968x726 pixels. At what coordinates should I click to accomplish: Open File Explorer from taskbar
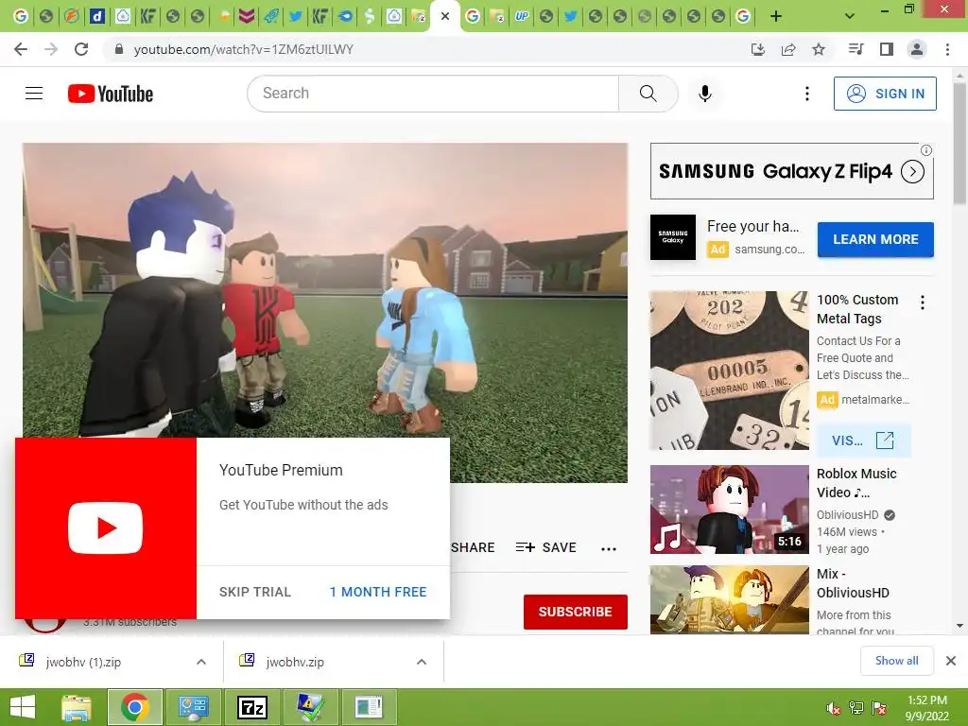point(77,707)
